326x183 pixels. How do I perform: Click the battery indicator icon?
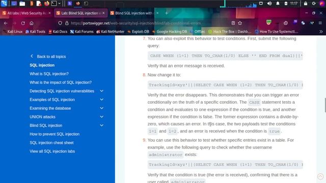[286, 4]
